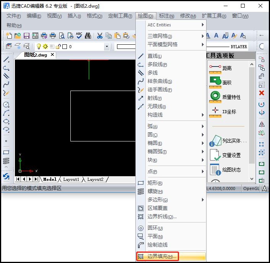The width and height of the screenshot is (270, 263).
Task: Click the Print Preview magnifier icon
Action: pos(62,36)
